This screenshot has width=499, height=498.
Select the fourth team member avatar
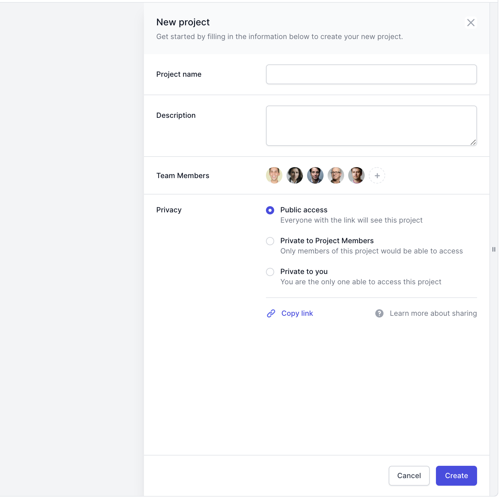336,175
